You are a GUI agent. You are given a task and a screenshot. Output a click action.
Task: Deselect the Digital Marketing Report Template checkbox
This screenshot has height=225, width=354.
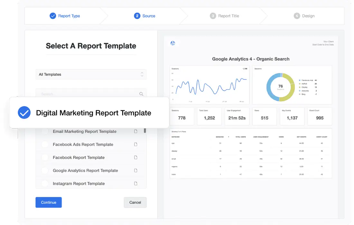24,113
